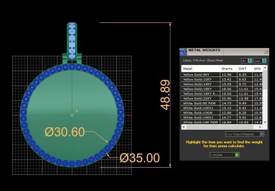Click the green disc center of pendant
Viewport: 275px width, 191px height.
click(72, 115)
